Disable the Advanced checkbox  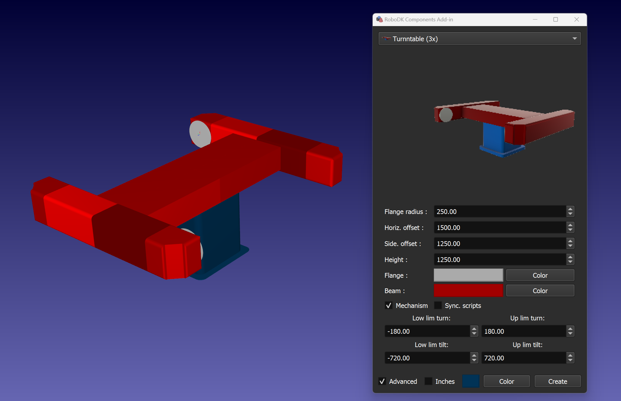[382, 381]
